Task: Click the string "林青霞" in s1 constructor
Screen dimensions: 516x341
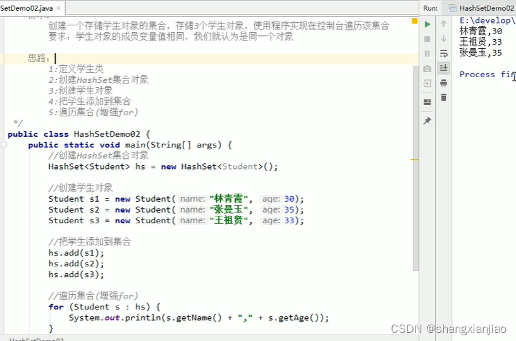Action: click(x=228, y=199)
